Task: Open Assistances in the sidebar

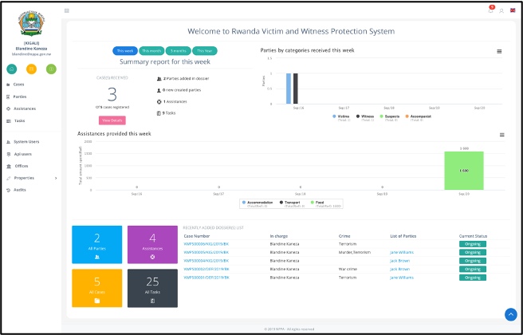Action: [25, 108]
